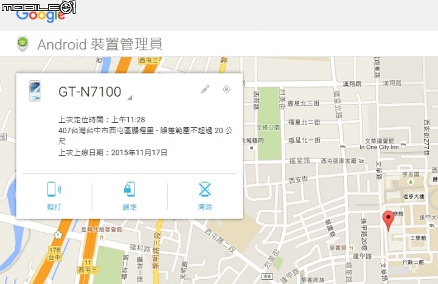Click the 西屯張廖家廟 landmark icon
The width and height of the screenshot is (438, 284).
point(361,161)
